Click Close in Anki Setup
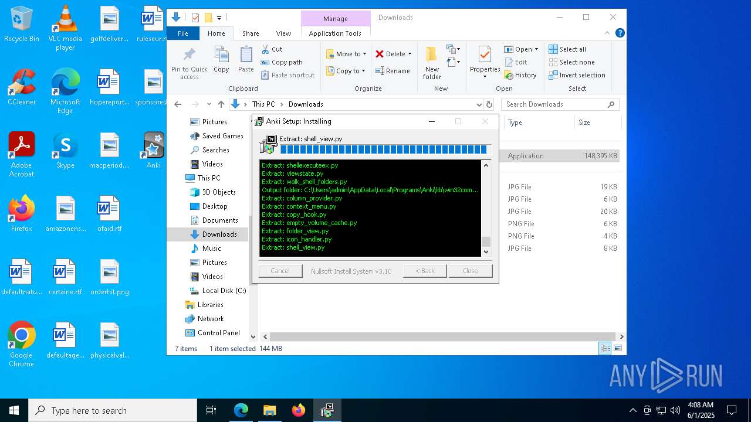This screenshot has height=422, width=751. 470,271
